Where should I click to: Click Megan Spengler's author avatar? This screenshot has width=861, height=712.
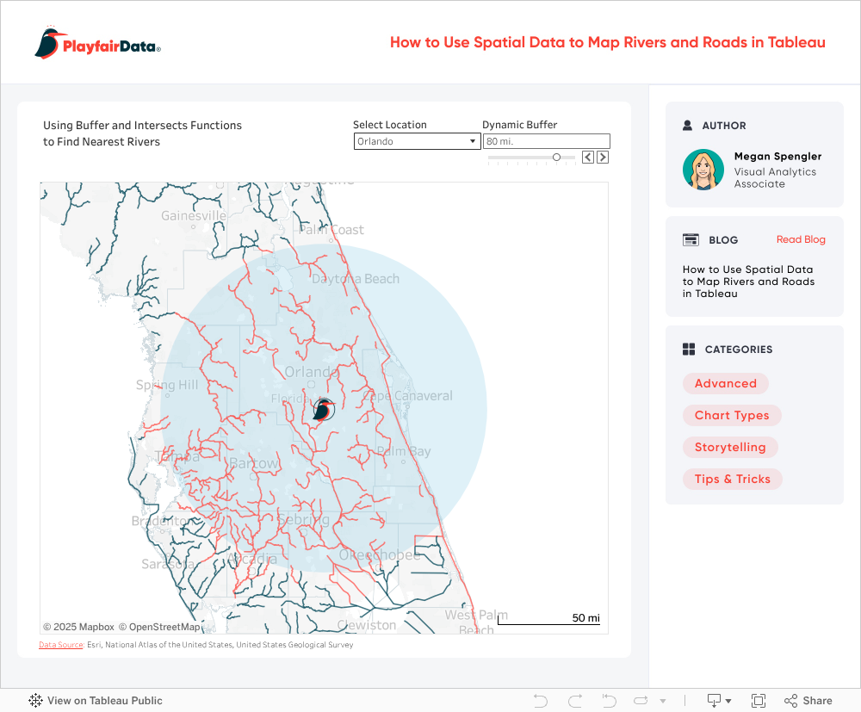(x=703, y=170)
